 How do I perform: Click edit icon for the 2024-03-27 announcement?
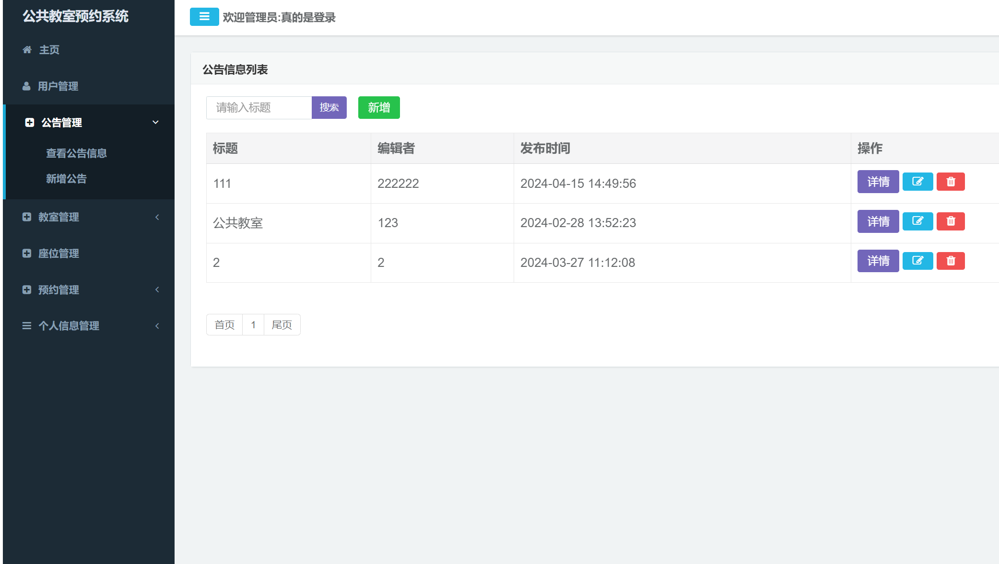tap(917, 261)
